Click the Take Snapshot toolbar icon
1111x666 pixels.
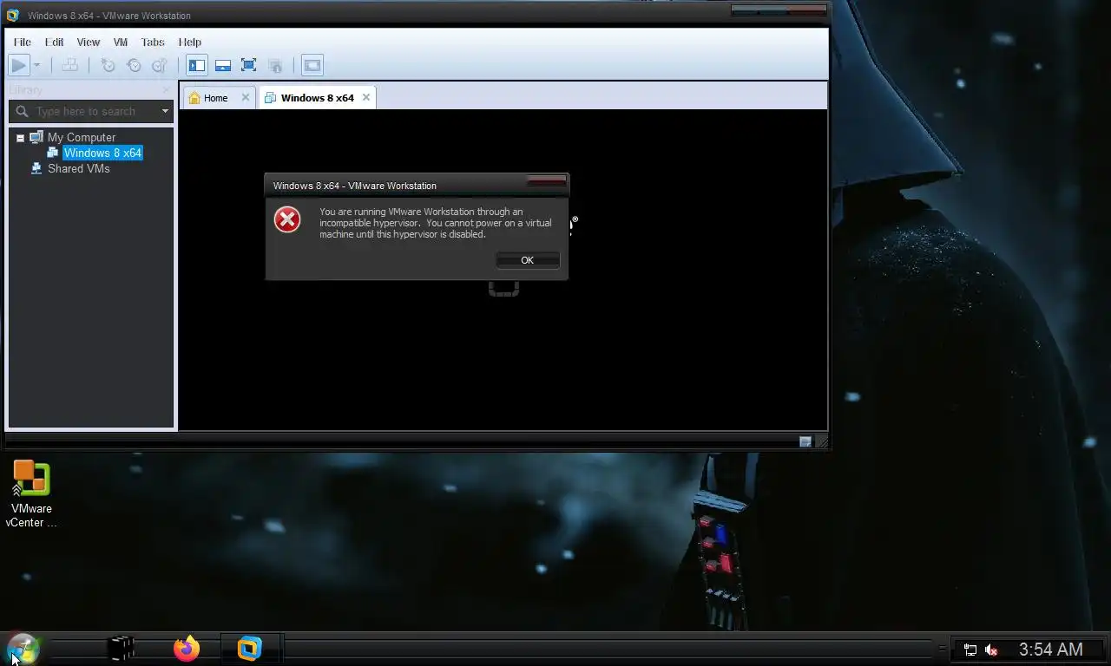(x=108, y=65)
